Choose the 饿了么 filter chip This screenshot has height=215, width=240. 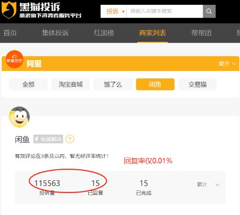pyautogui.click(x=113, y=84)
